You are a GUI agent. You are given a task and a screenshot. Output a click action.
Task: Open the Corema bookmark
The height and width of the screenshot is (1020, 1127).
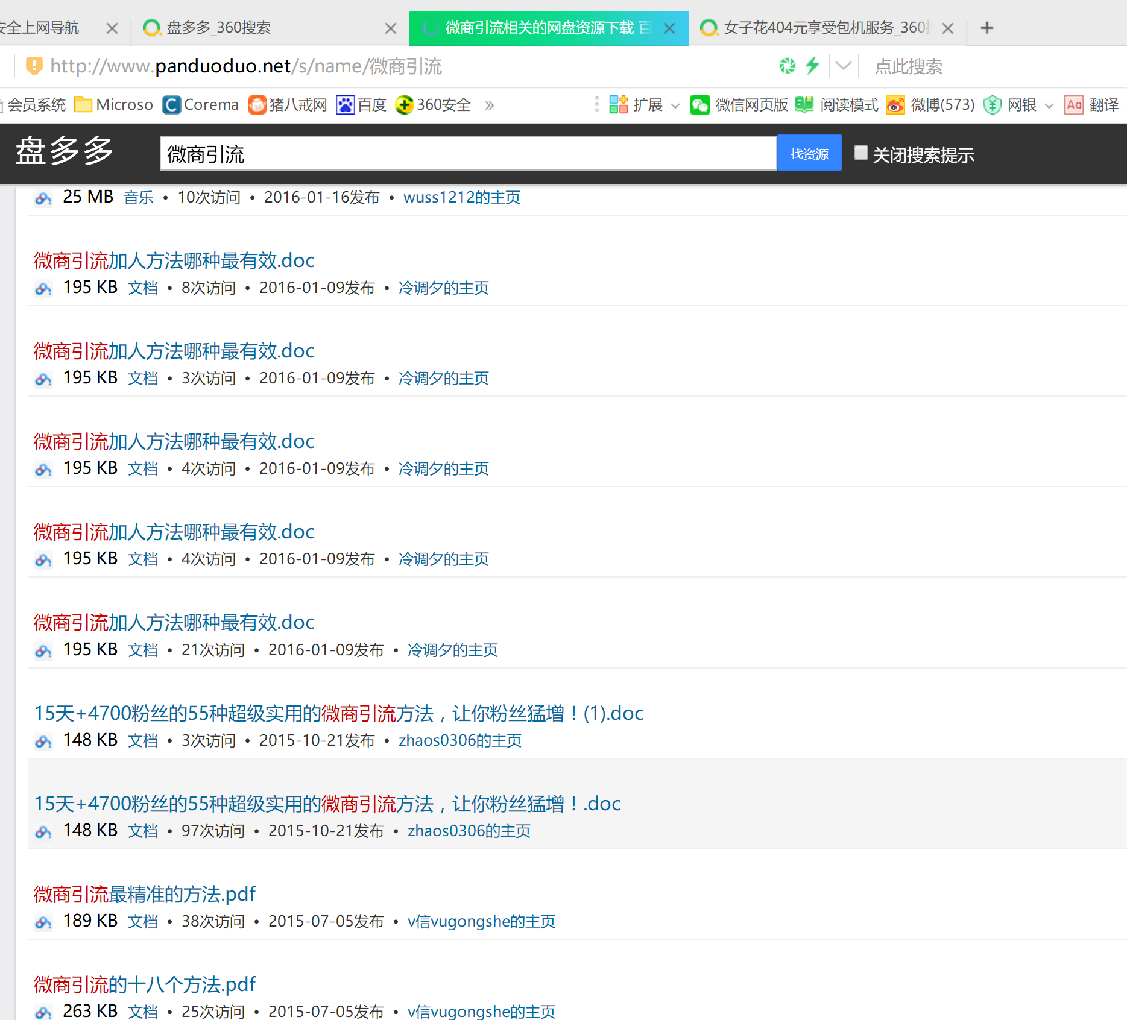click(x=201, y=105)
